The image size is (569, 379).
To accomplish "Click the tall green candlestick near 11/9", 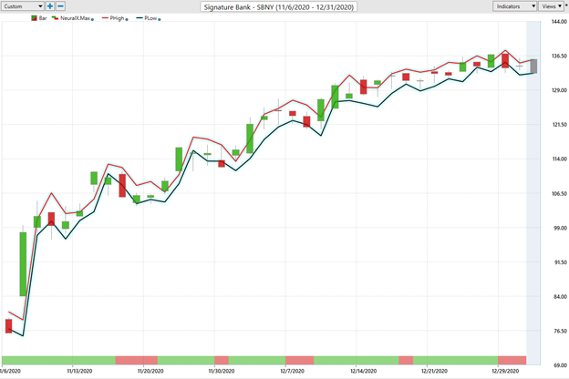I will click(23, 264).
